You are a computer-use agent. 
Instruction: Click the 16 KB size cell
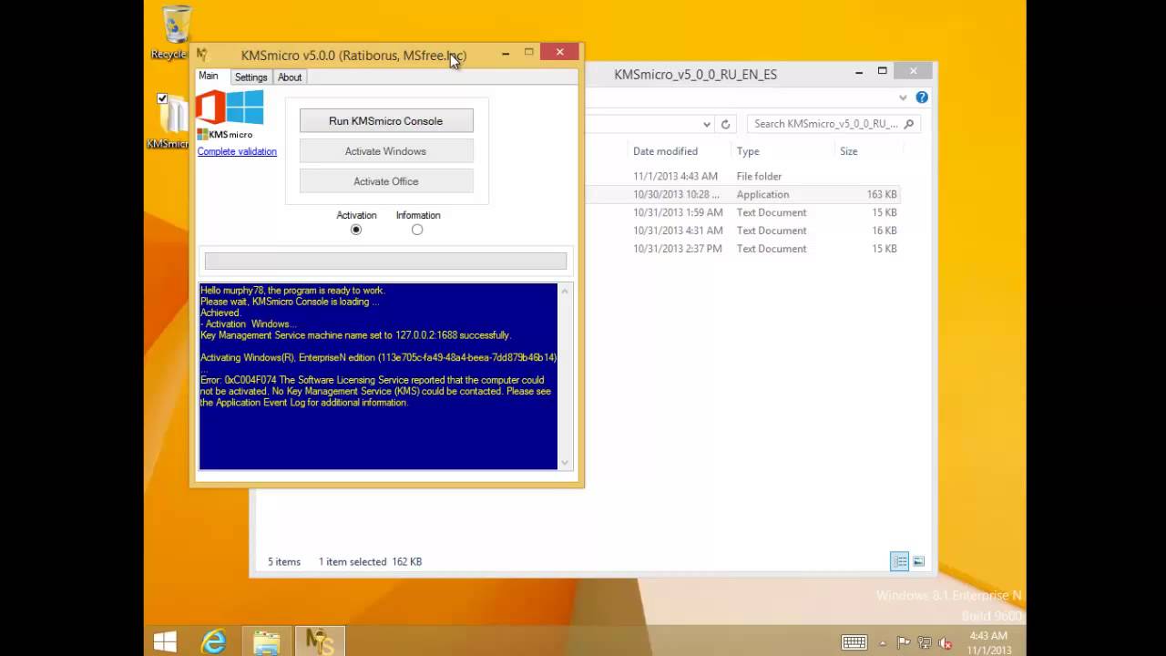click(885, 231)
